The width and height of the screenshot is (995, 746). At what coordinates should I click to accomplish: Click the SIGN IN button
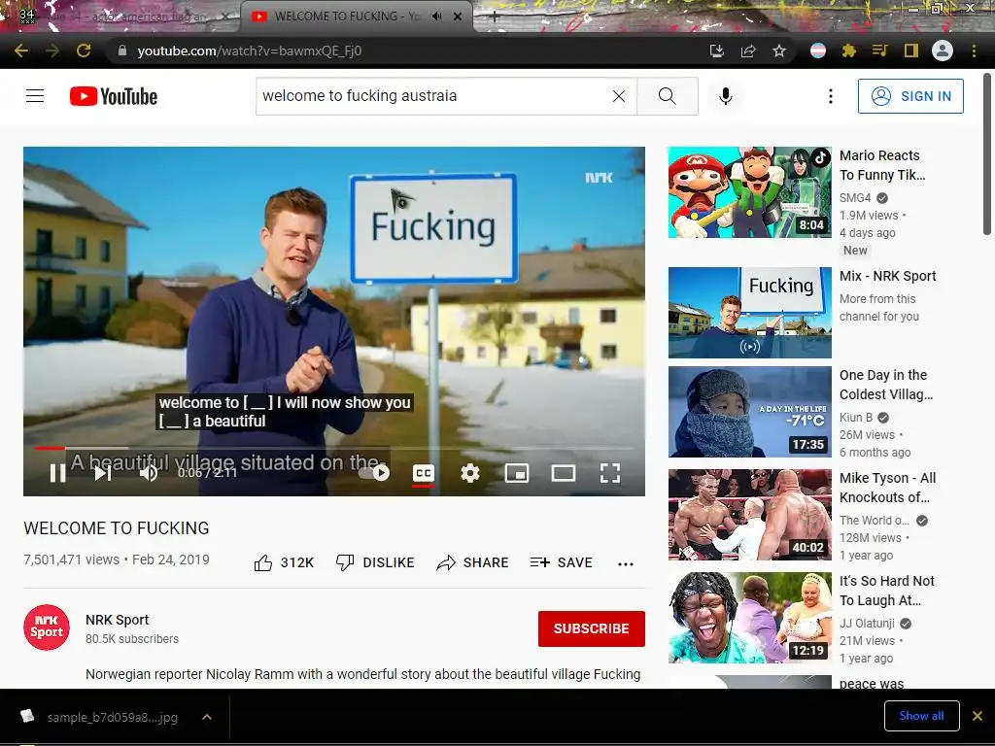[x=910, y=96]
